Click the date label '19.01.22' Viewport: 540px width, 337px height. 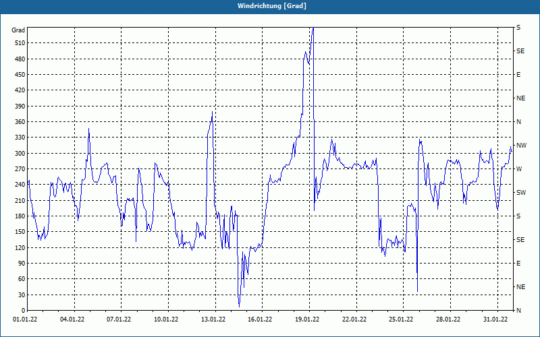307,319
